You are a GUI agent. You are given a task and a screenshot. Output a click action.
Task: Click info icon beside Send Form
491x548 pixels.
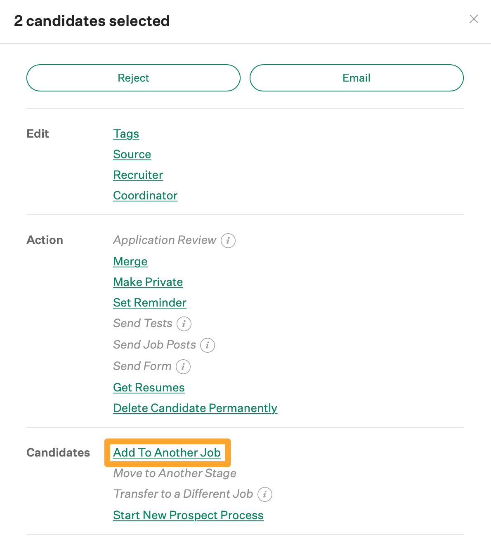183,367
